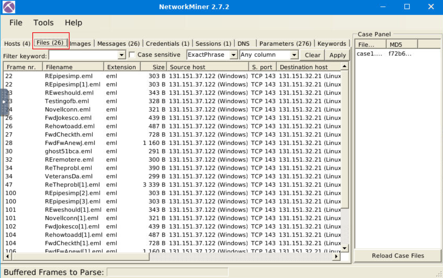Click the side panel handle arrow

point(4,102)
